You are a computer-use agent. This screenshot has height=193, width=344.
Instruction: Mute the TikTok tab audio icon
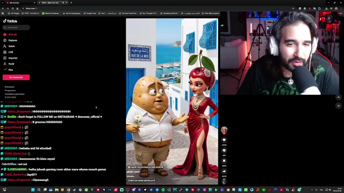63,3
